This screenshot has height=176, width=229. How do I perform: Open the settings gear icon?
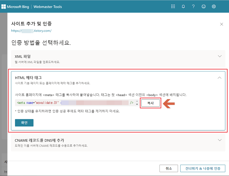pyautogui.click(x=214, y=6)
